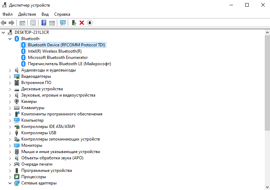Viewport: 270px width, 190px height.
Task: Collapse the Сетевые адаптеры category
Action: click(x=10, y=183)
